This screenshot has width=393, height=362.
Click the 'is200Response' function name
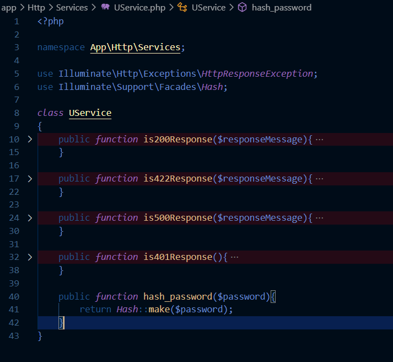point(177,139)
